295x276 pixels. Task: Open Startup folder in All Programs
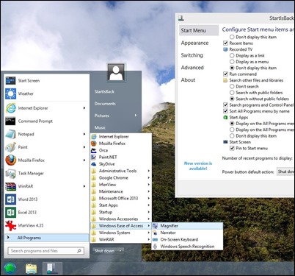(x=121, y=212)
